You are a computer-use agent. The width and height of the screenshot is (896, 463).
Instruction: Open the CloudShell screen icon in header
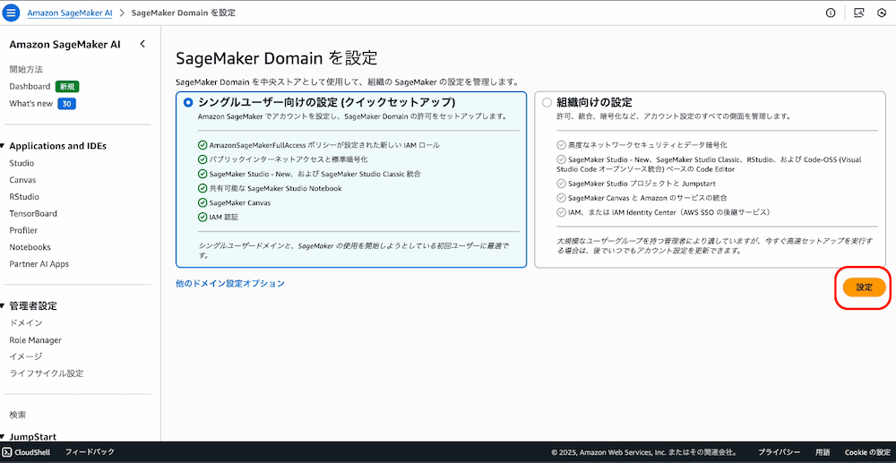coord(859,13)
